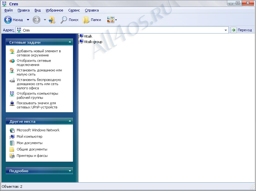This screenshot has width=256, height=191.
Task: Collapse the Сетевые задачи panel
Action: (70, 42)
